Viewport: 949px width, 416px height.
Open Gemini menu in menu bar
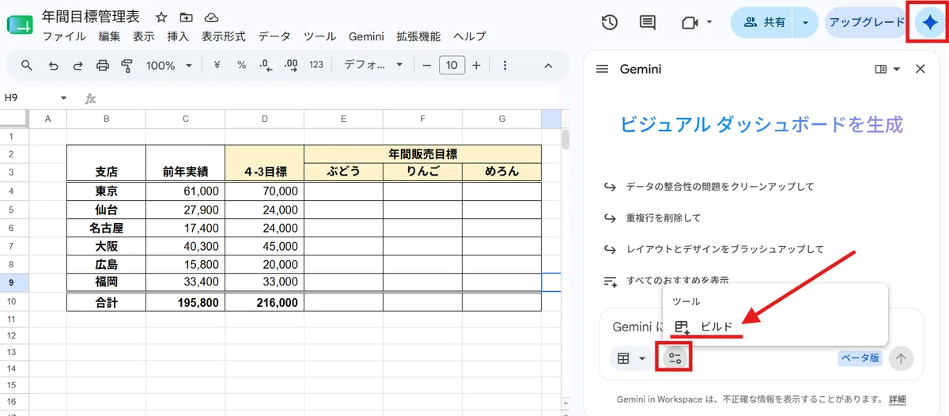coord(366,36)
